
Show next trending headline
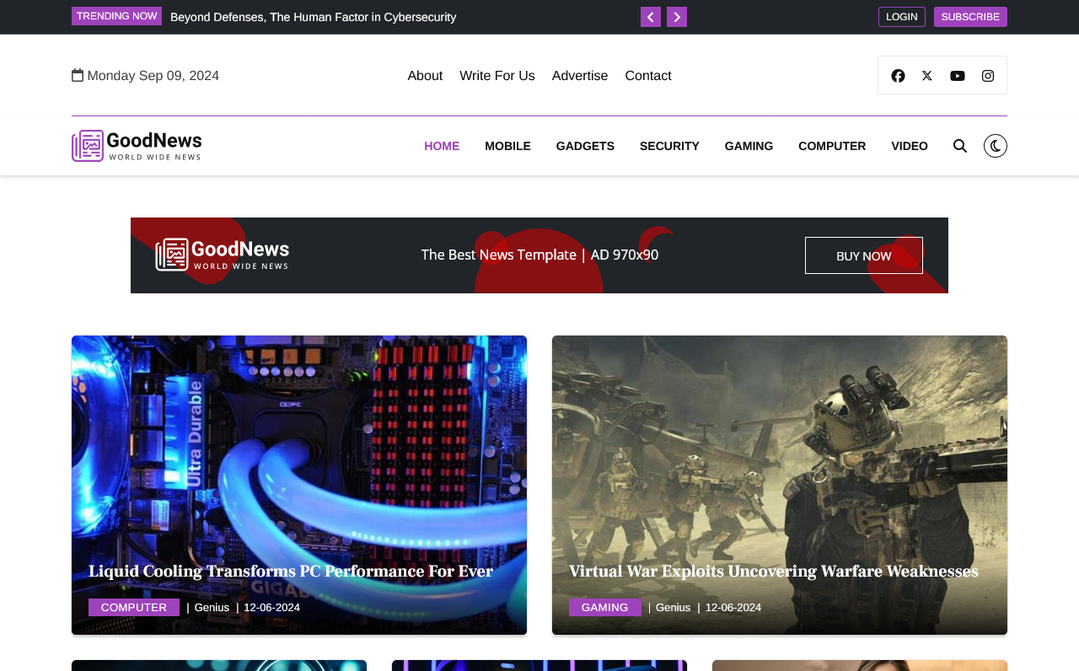pos(677,17)
